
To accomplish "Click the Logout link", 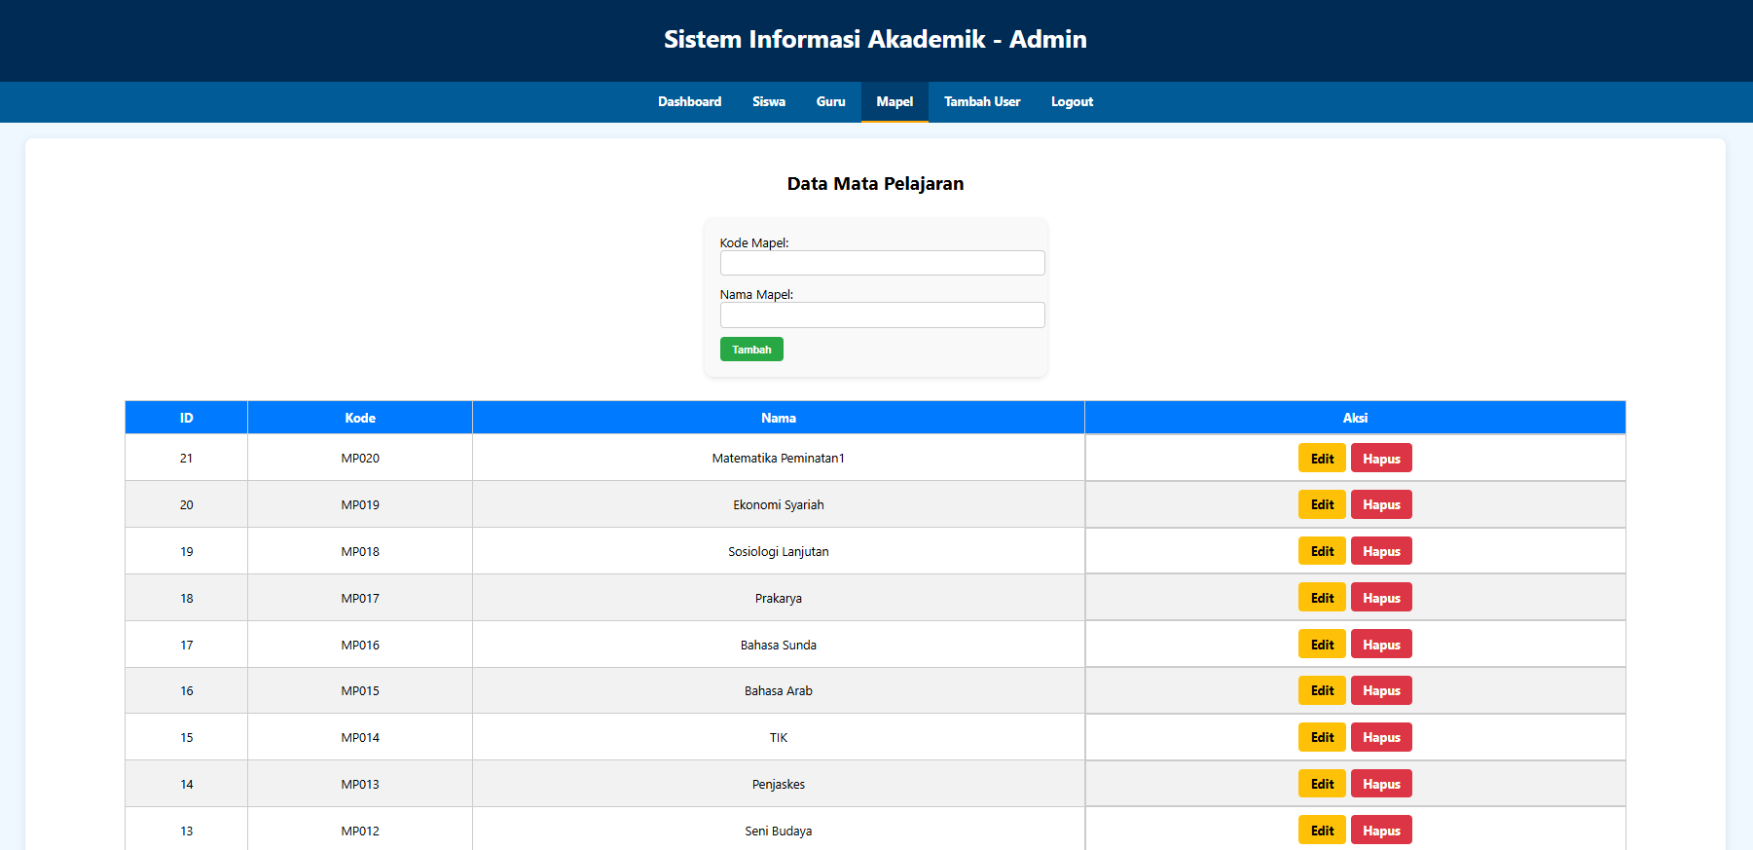I will (x=1072, y=101).
